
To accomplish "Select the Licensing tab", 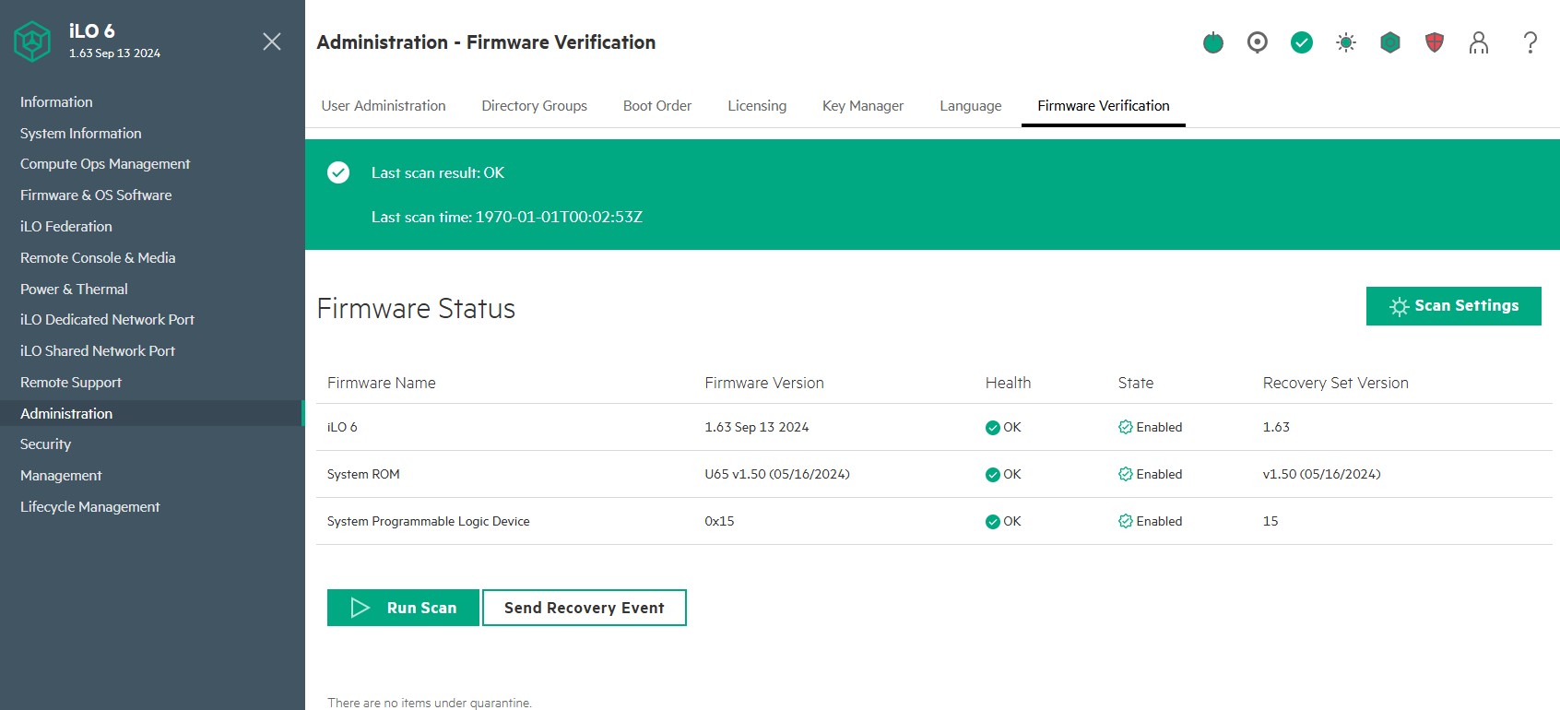I will click(x=757, y=106).
